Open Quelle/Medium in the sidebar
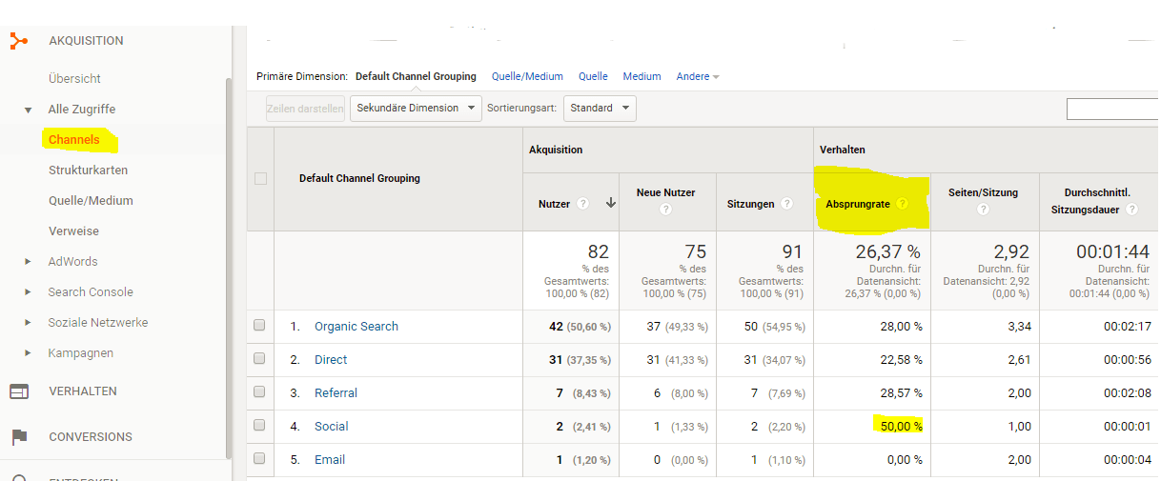1161x481 pixels. coord(91,201)
